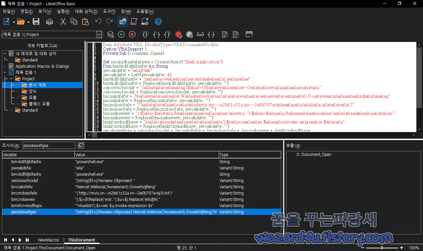Remove watch using icon beside watch field
The image size is (423, 251).
tap(81, 145)
